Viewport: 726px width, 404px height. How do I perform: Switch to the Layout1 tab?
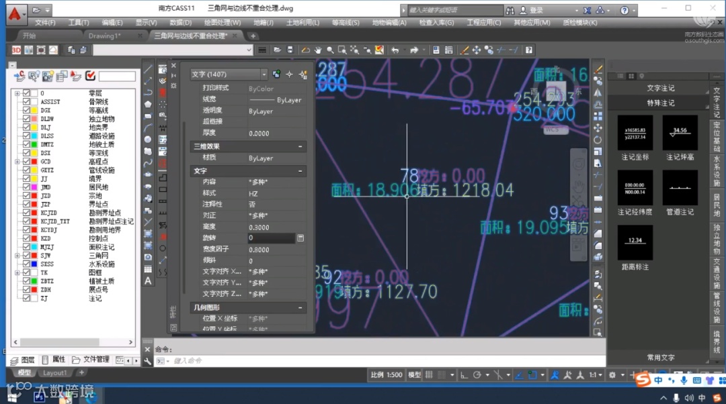[54, 372]
